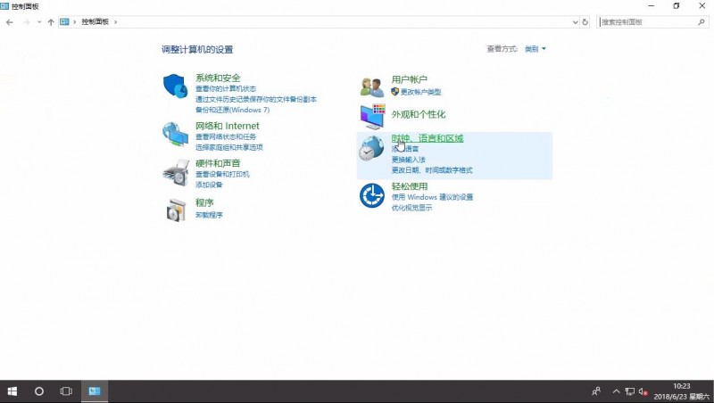
Task: Go forward using the forward arrow
Action: click(26, 21)
